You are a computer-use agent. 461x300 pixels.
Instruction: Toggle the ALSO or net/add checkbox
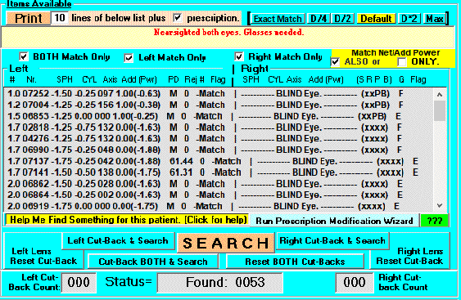pyautogui.click(x=335, y=62)
